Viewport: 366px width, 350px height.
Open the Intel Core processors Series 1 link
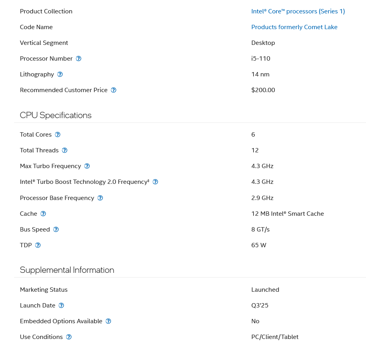pos(298,11)
